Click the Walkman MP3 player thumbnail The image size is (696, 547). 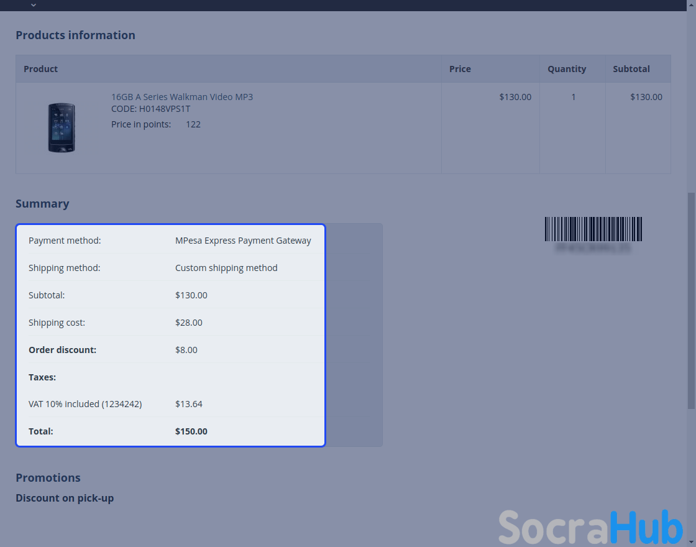(x=62, y=128)
